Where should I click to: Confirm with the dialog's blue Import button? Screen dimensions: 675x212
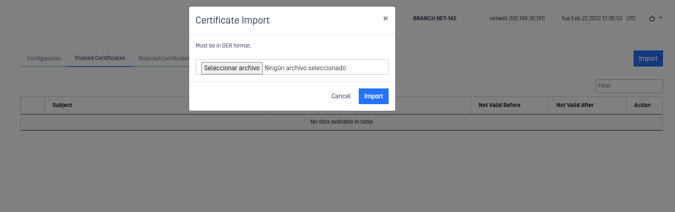(x=373, y=96)
